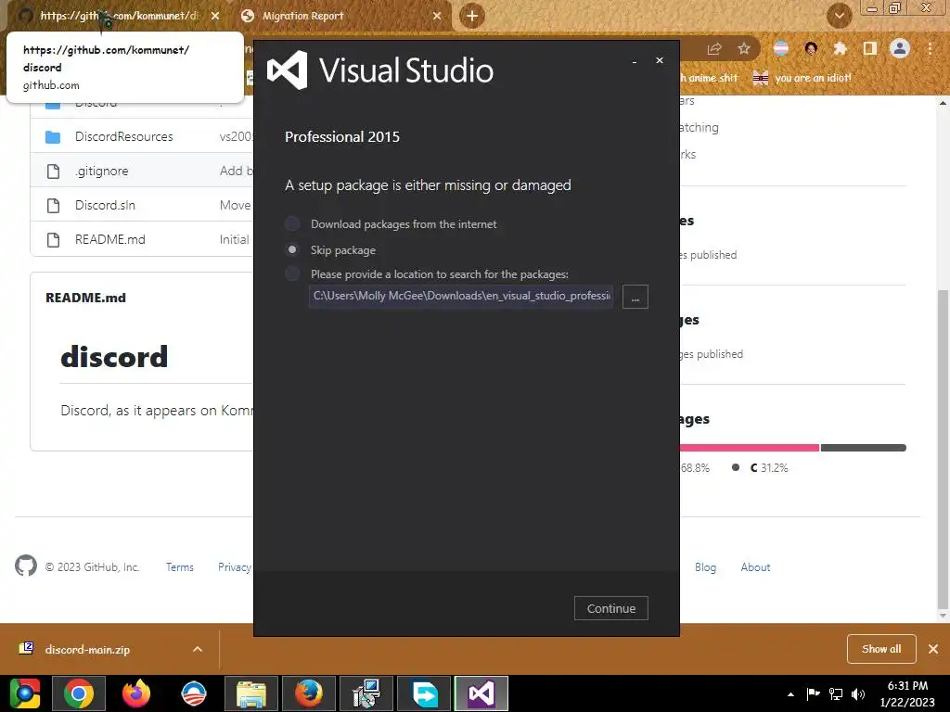Click the striped flag extension icon
Screen dimensions: 950x712
(x=781, y=48)
